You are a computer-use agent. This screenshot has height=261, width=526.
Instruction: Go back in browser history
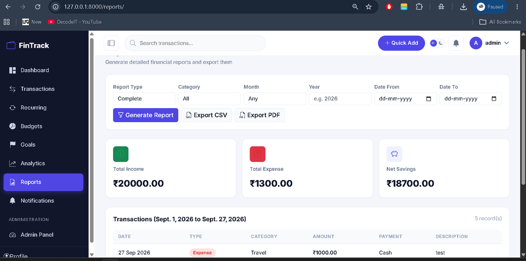(8, 7)
